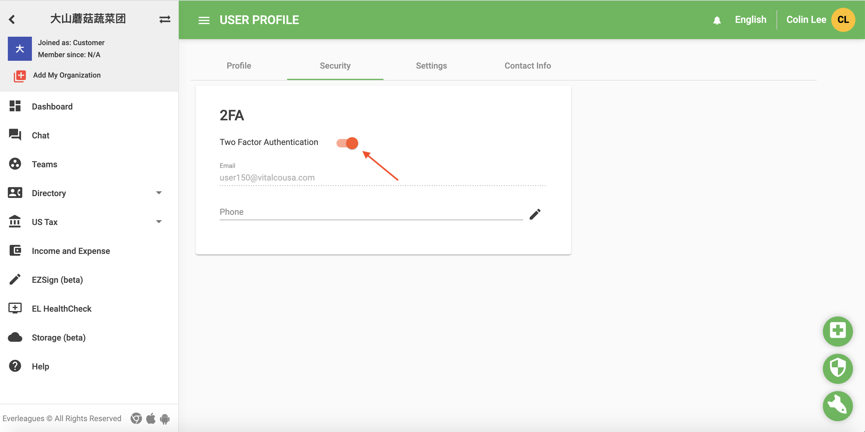Image resolution: width=865 pixels, height=432 pixels.
Task: Expand the Directory menu arrow
Action: coord(159,193)
